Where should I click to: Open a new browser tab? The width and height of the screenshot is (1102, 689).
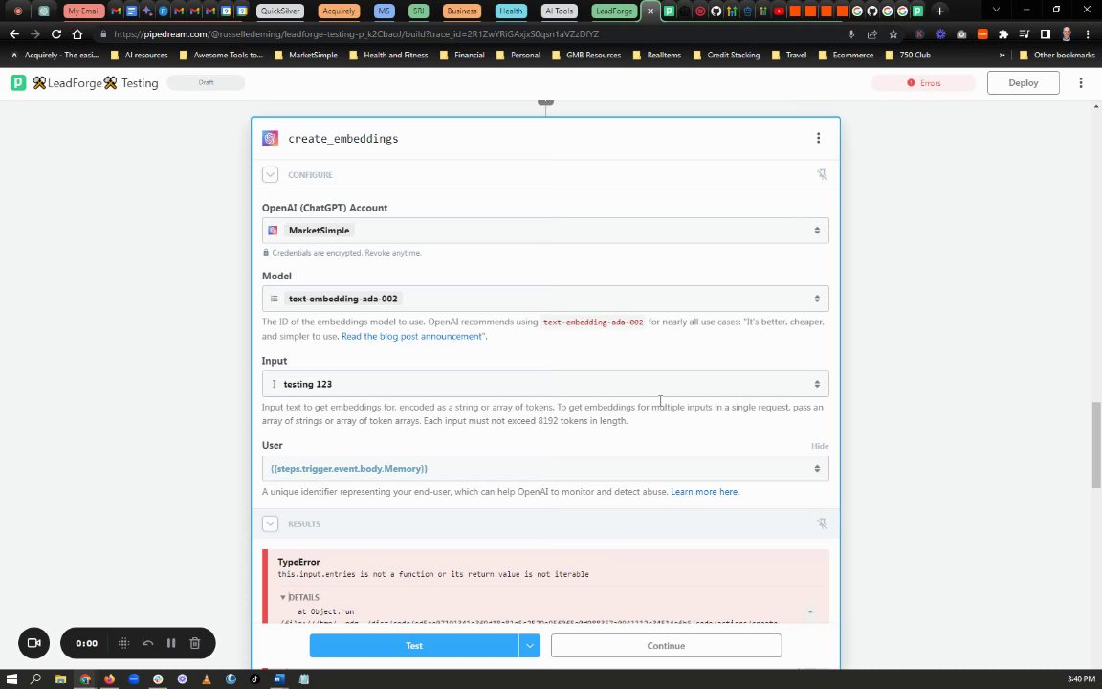click(x=939, y=11)
